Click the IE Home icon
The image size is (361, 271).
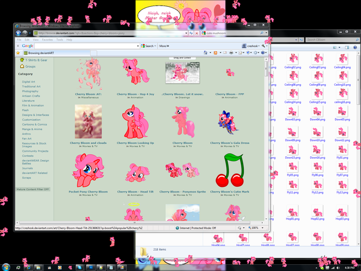(x=205, y=53)
